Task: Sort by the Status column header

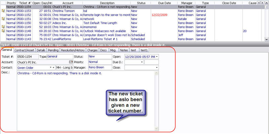Action: [x=141, y=3]
